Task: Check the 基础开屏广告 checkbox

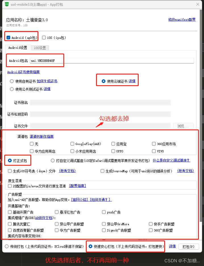Action: (10, 212)
